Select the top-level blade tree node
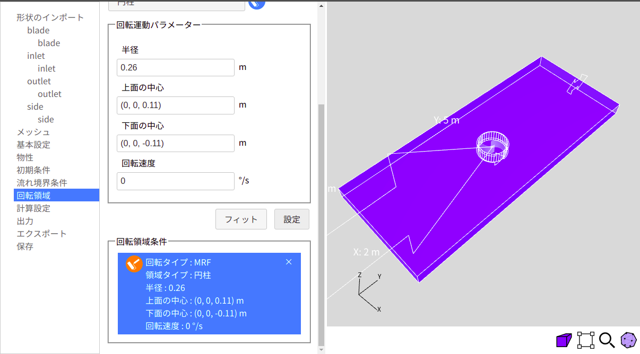 tap(38, 30)
